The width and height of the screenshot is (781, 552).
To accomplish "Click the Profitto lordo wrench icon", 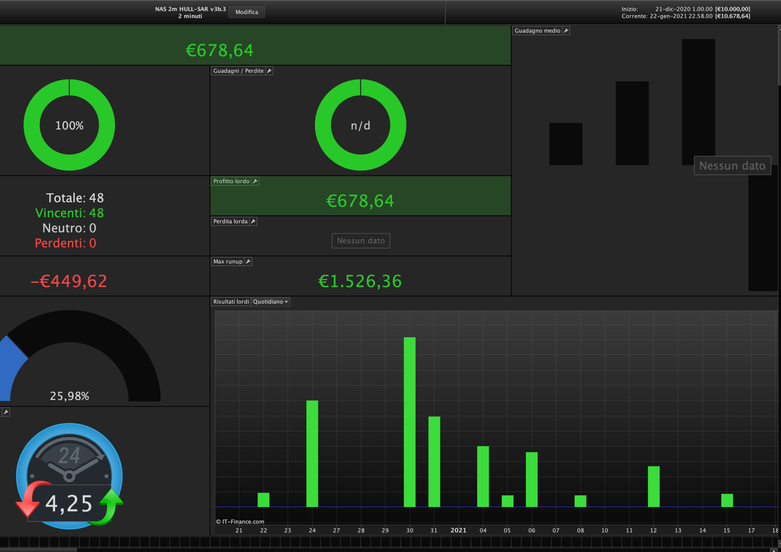I will (x=255, y=181).
